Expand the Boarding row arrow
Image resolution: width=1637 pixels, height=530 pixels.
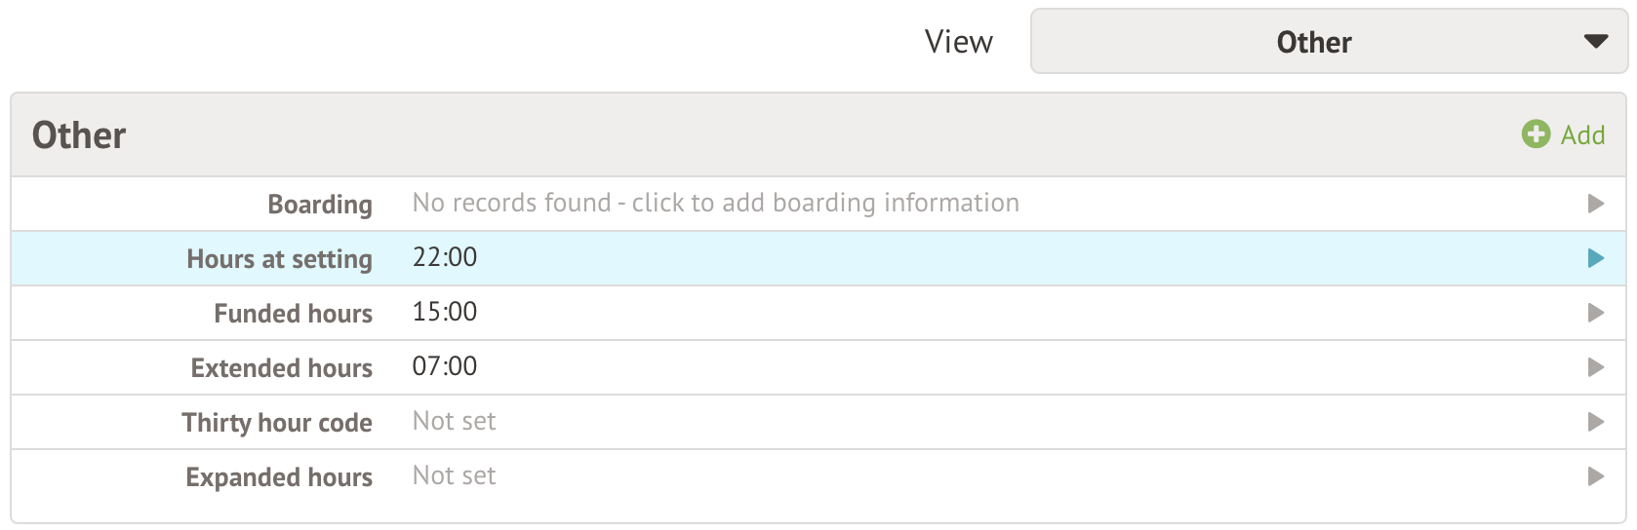[1596, 204]
